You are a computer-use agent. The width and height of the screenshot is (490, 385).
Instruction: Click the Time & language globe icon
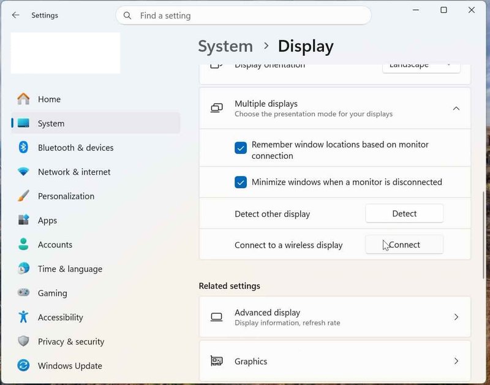pyautogui.click(x=23, y=269)
